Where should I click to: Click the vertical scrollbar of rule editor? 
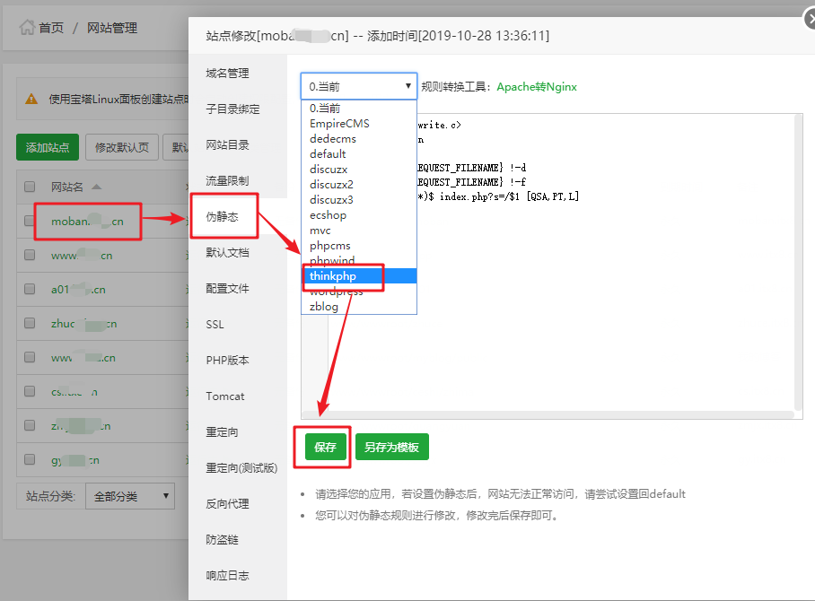(798, 262)
